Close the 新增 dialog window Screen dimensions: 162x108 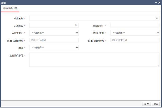(x=159, y=3)
